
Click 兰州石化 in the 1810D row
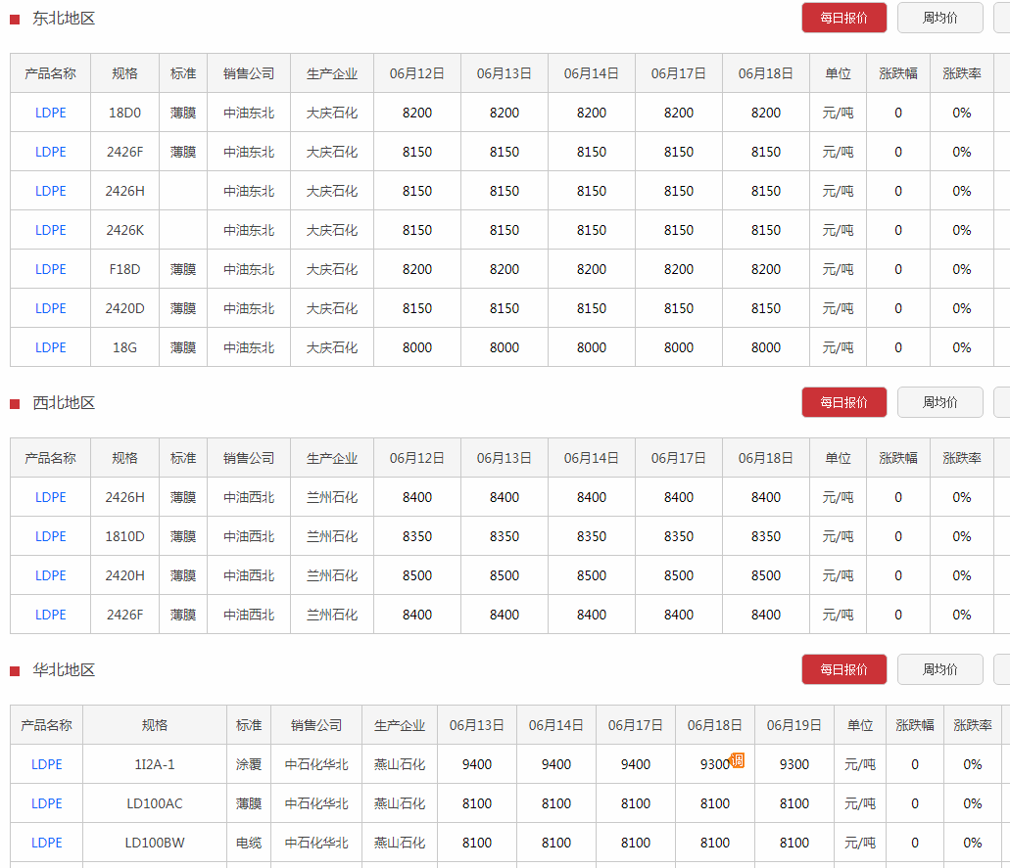pos(332,536)
